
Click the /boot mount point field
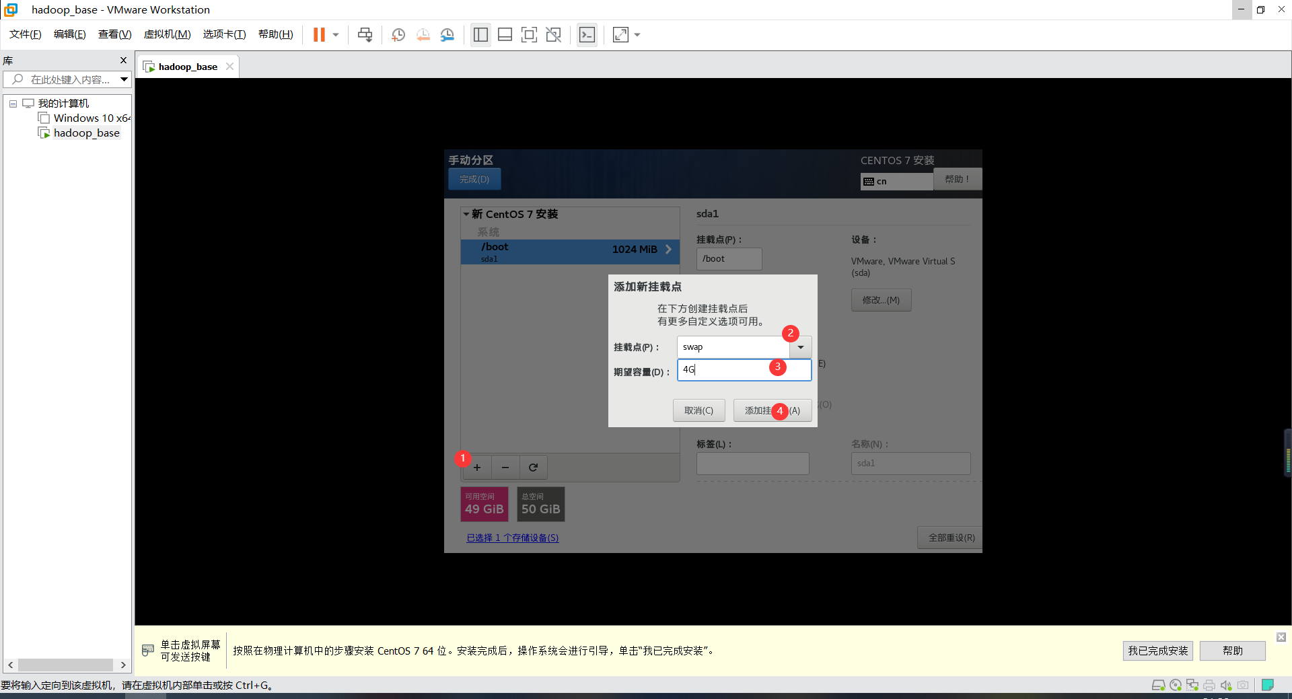(x=729, y=259)
